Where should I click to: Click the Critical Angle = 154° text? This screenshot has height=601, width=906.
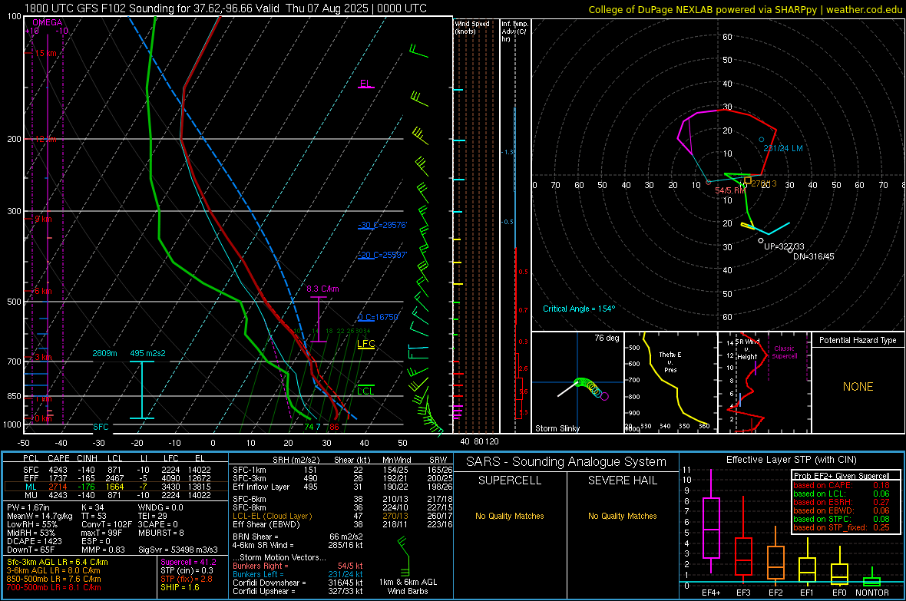579,309
